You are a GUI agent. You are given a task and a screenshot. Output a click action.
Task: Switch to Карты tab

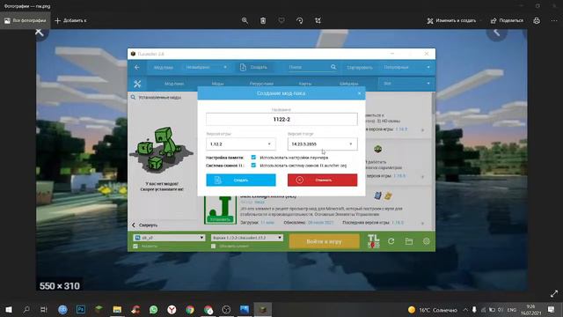[x=305, y=84]
